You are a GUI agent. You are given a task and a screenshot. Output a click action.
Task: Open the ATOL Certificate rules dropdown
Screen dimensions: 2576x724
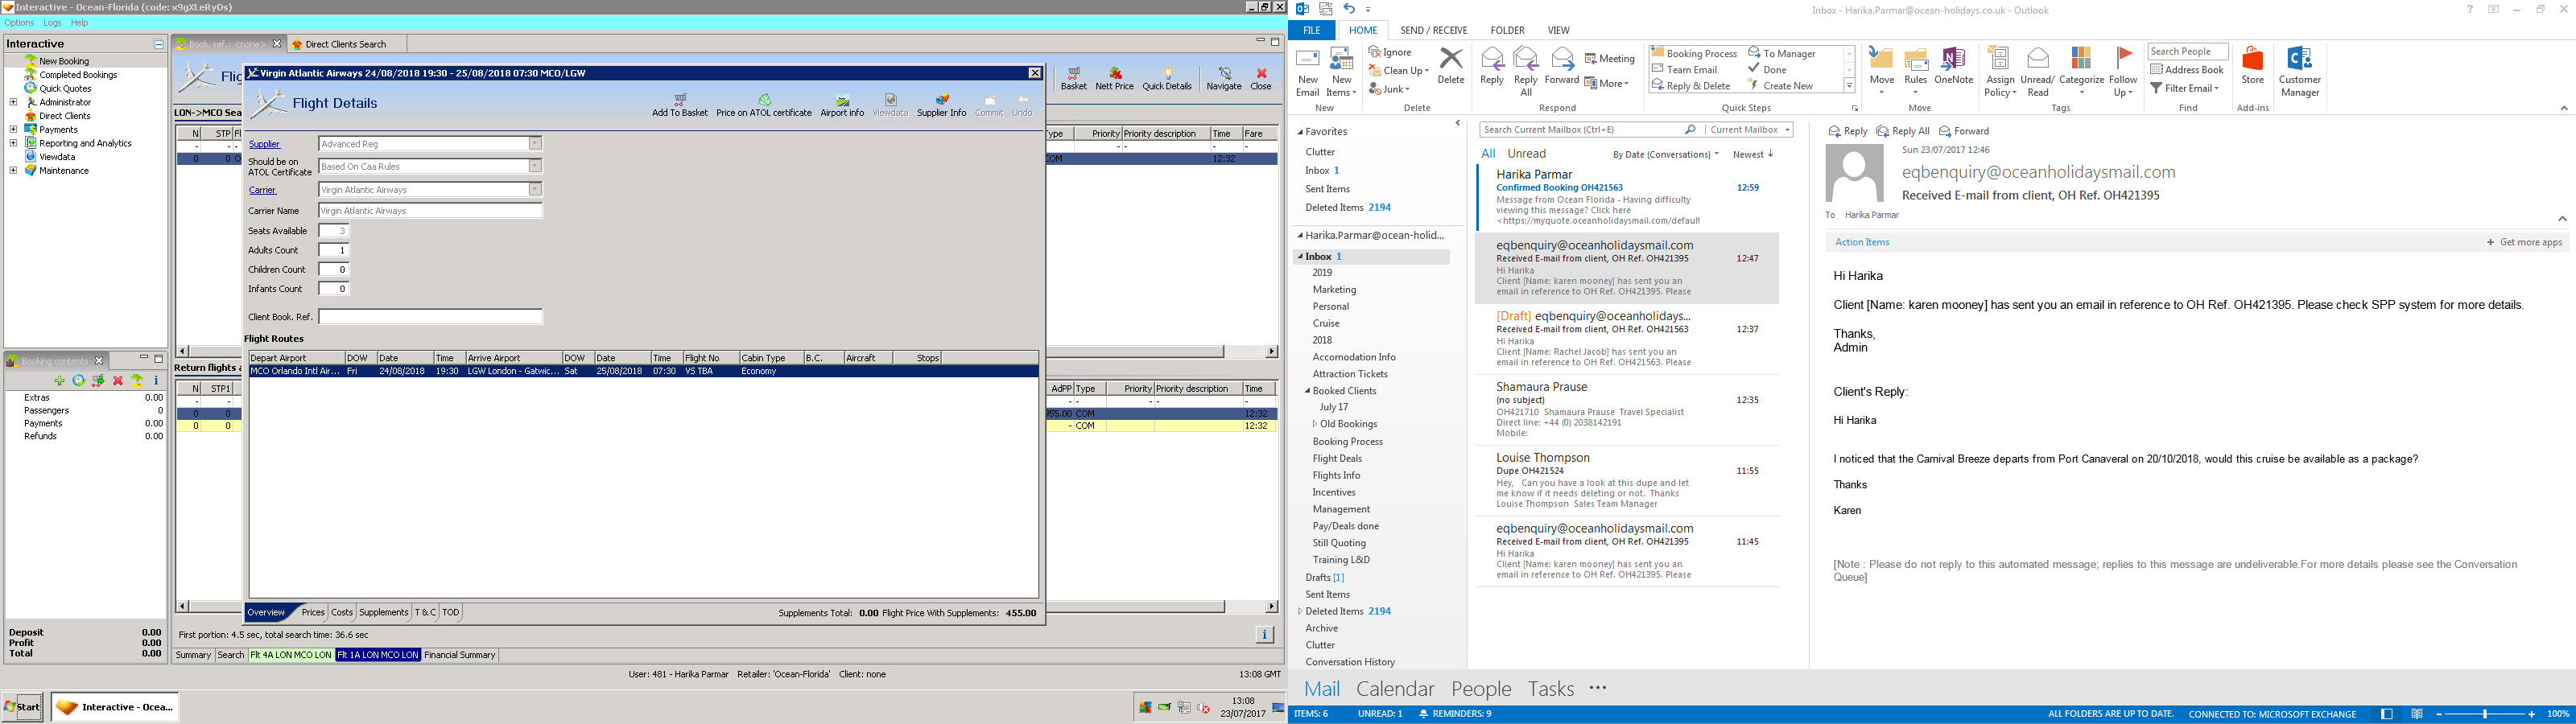click(x=535, y=166)
